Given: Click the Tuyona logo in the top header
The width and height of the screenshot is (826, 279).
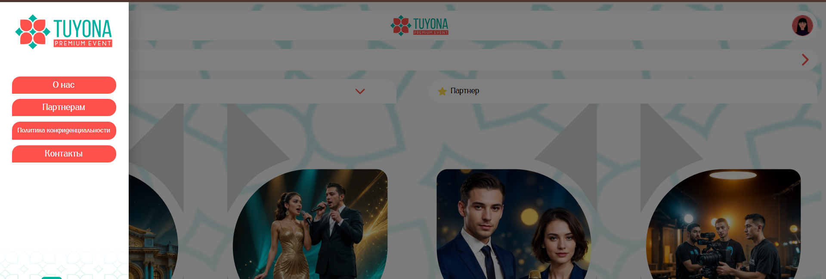Looking at the screenshot, I should (419, 26).
